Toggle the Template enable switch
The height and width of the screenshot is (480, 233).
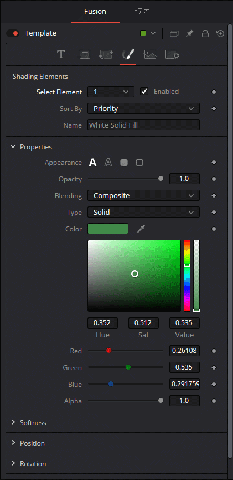tap(13, 33)
